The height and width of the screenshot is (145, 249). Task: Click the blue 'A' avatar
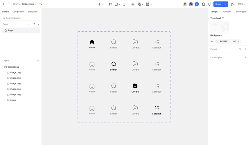click(x=197, y=4)
